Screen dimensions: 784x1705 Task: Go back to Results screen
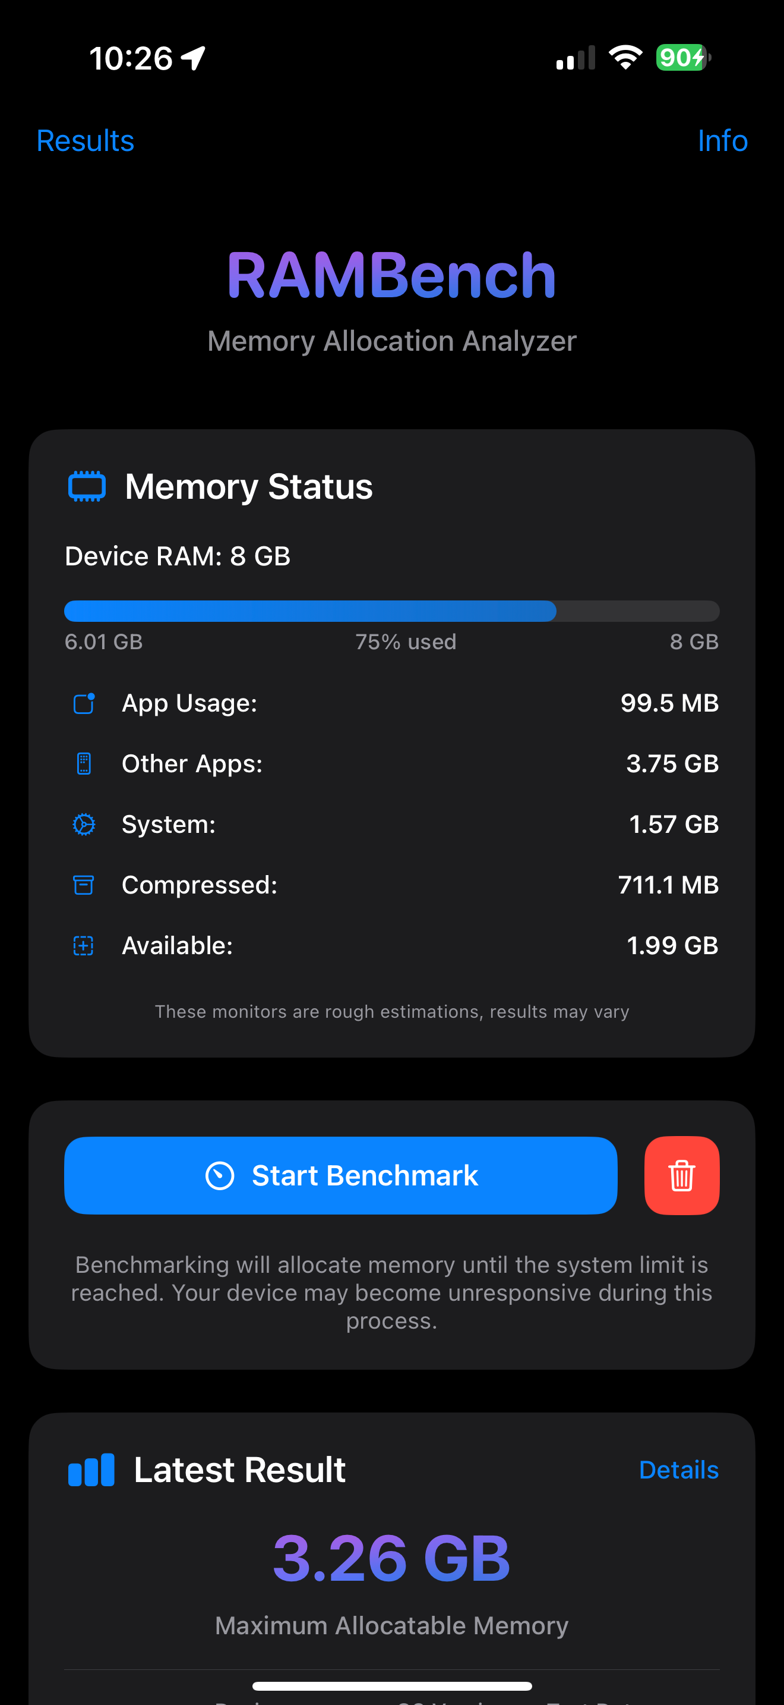(84, 141)
